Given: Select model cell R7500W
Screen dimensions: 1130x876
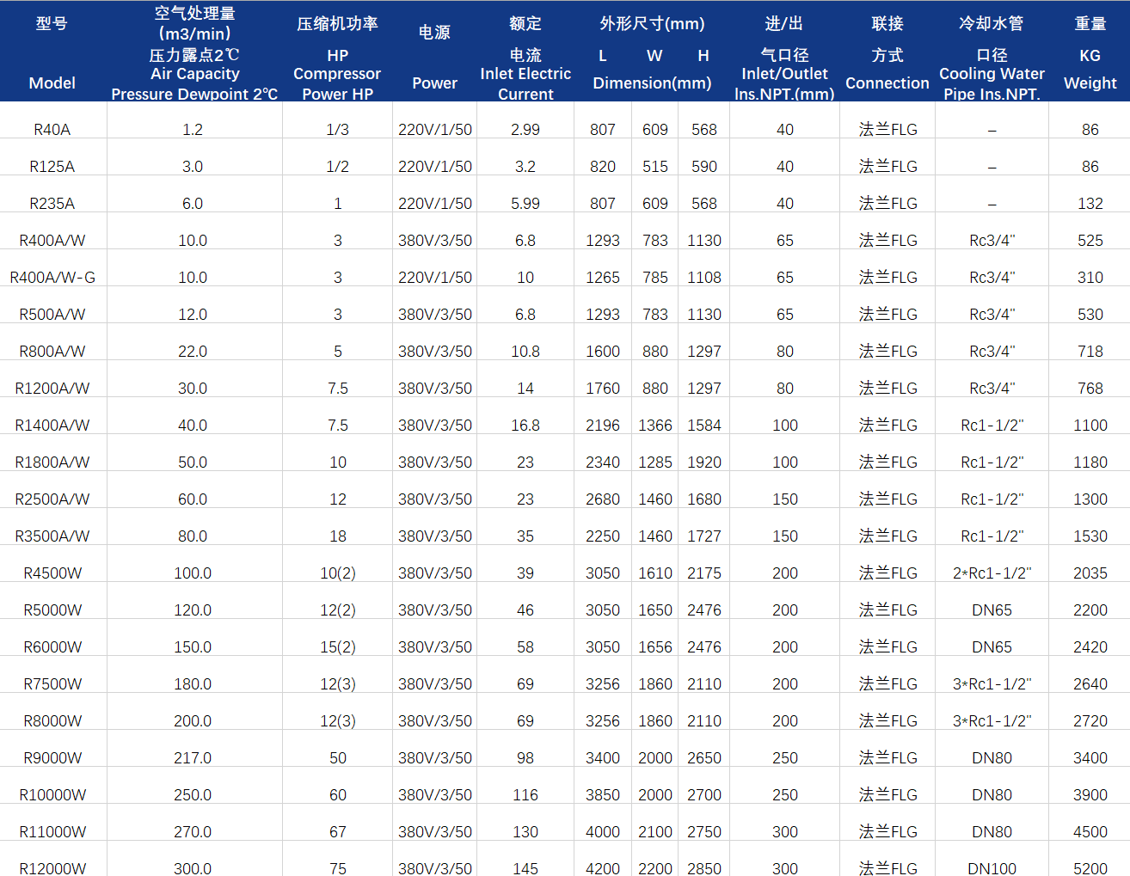Looking at the screenshot, I should coord(52,684).
